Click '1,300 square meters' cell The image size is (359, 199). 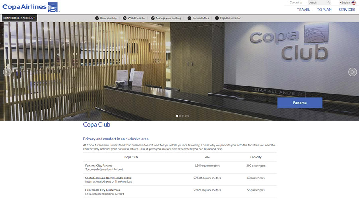point(207,166)
